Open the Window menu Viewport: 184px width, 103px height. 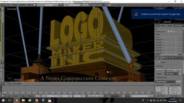pos(22,5)
